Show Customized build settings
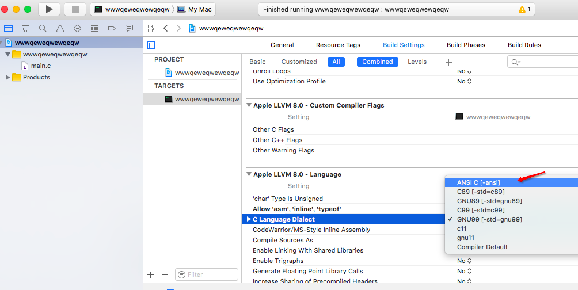This screenshot has width=578, height=290. point(299,62)
